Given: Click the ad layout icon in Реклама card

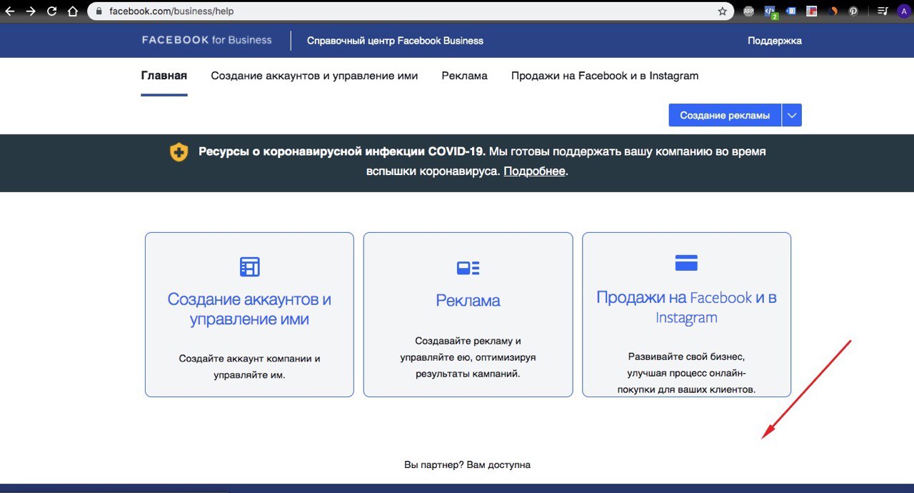Looking at the screenshot, I should click(x=468, y=268).
